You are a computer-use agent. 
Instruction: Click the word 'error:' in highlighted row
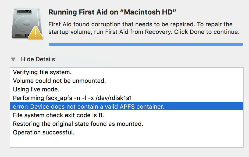(21, 106)
